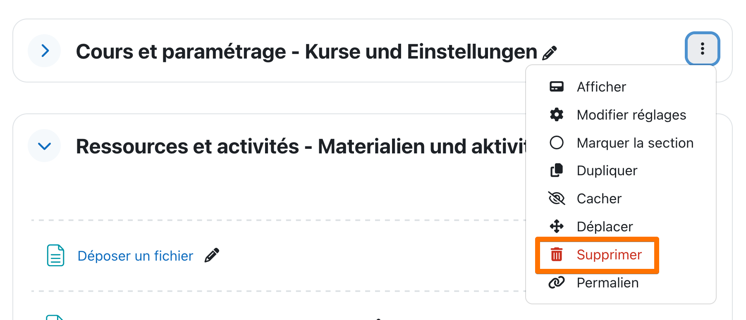Choose Dupliquer in the context menu
Screen dimensions: 746x320
point(607,171)
